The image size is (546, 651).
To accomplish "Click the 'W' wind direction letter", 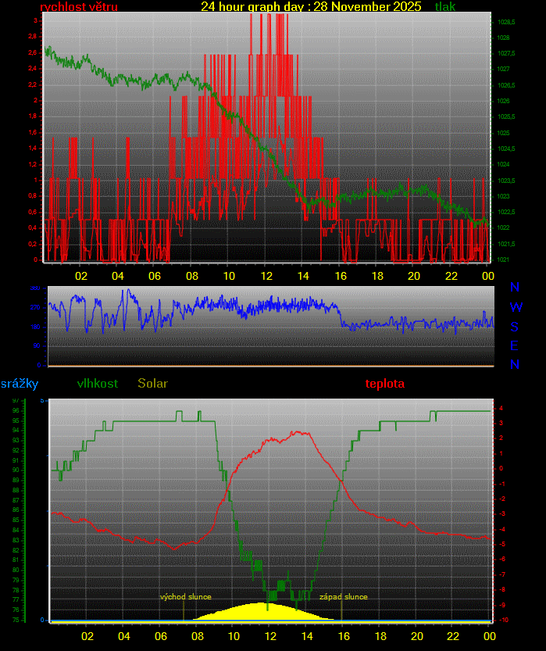I will coord(516,307).
